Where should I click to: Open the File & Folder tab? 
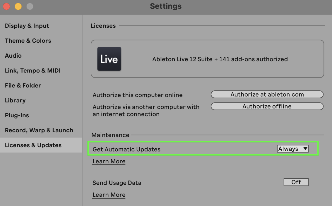coord(23,85)
